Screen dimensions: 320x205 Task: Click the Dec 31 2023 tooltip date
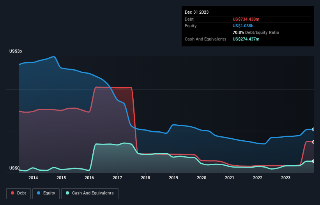pos(196,12)
